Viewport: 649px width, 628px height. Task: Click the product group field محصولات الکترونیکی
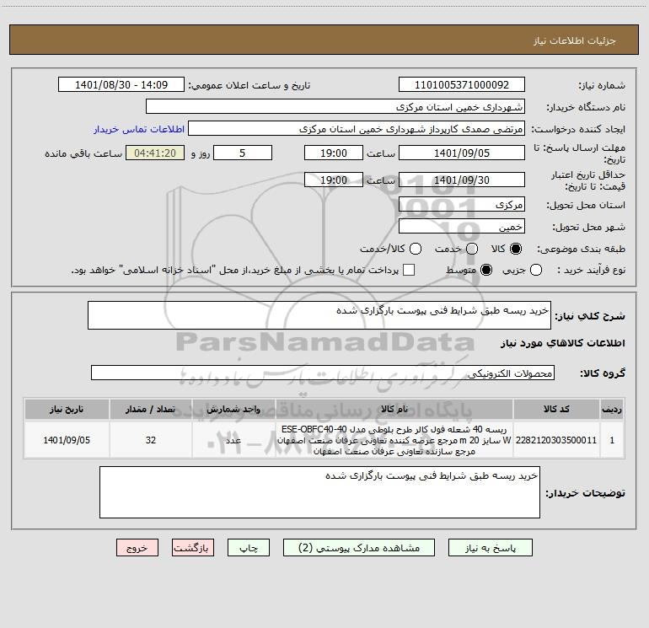323,373
